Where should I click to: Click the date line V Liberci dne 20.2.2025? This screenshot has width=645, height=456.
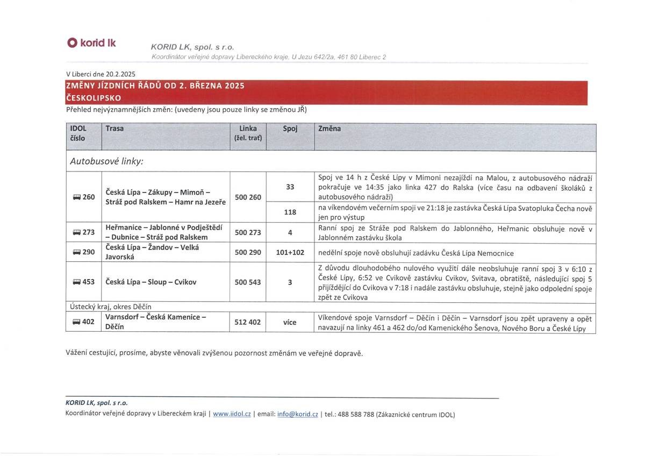click(x=101, y=74)
